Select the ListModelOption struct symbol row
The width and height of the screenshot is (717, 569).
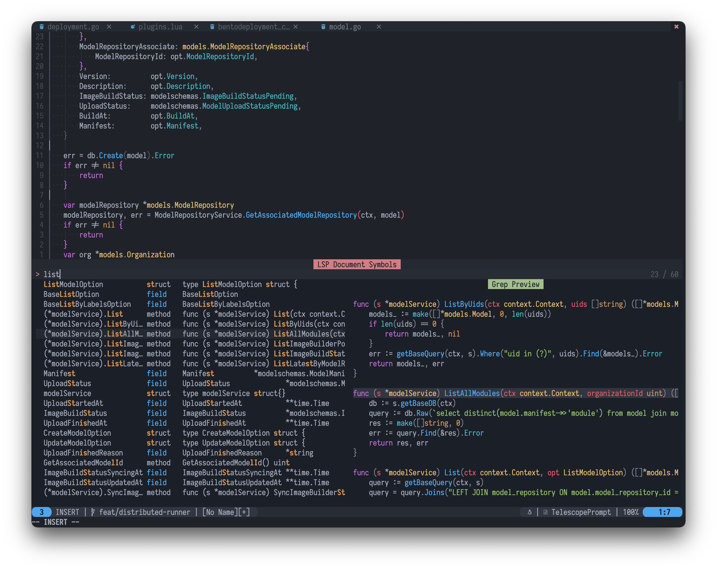pyautogui.click(x=190, y=284)
